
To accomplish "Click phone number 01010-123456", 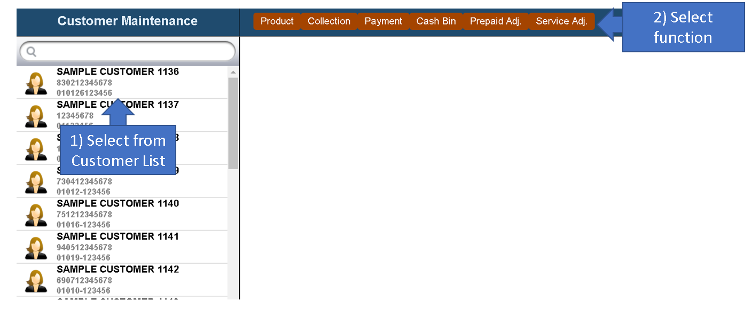I will coord(83,291).
